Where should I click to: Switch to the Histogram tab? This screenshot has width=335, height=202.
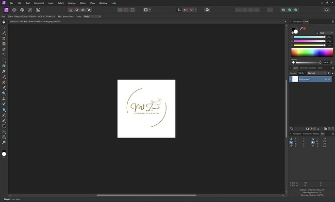point(297,21)
